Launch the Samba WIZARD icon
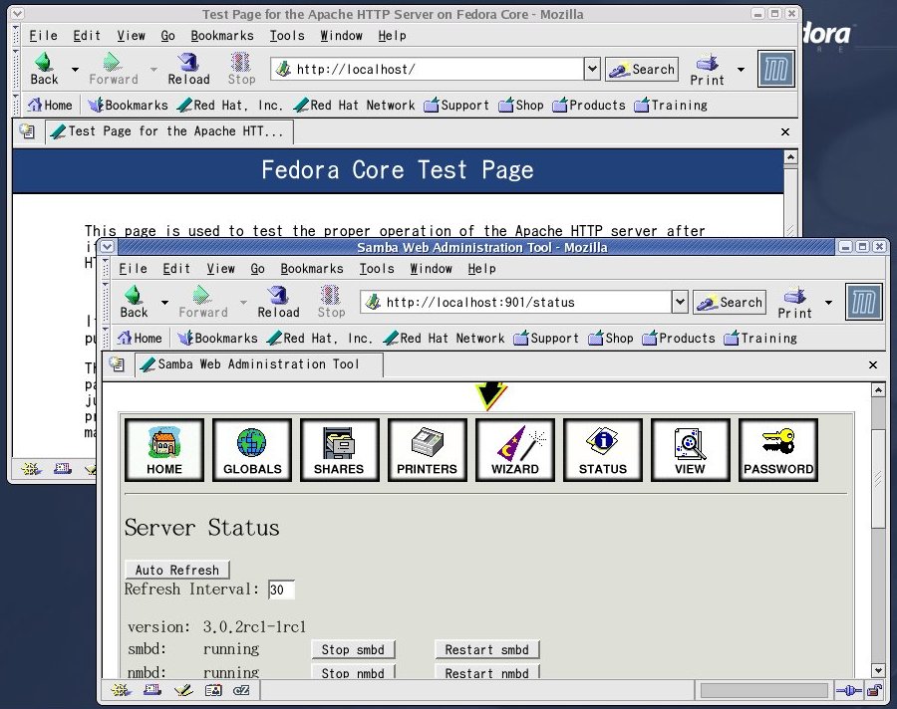The width and height of the screenshot is (897, 709). coord(515,449)
